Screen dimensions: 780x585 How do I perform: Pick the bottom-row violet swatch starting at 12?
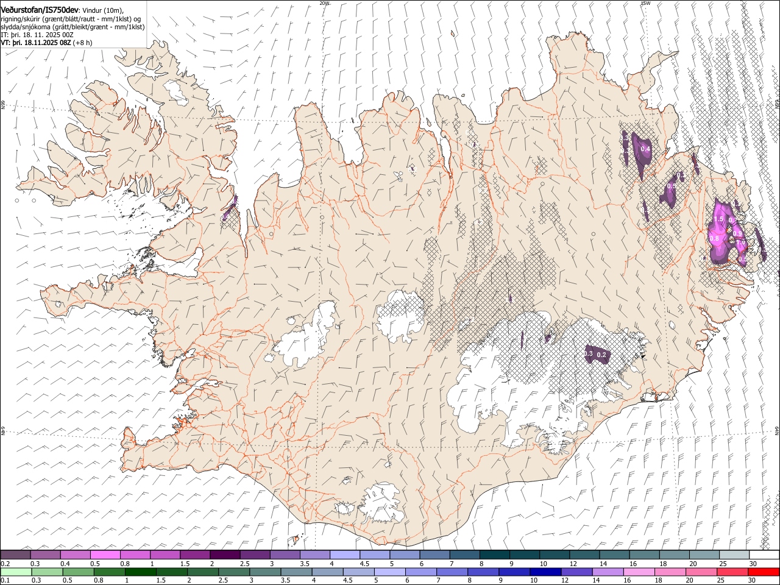576,572
